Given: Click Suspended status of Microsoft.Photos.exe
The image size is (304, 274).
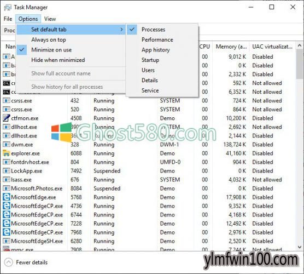Looking at the screenshot, I should (x=107, y=189).
